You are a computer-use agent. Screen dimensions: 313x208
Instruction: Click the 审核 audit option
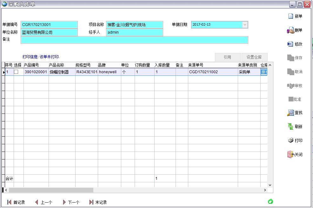coord(295,85)
